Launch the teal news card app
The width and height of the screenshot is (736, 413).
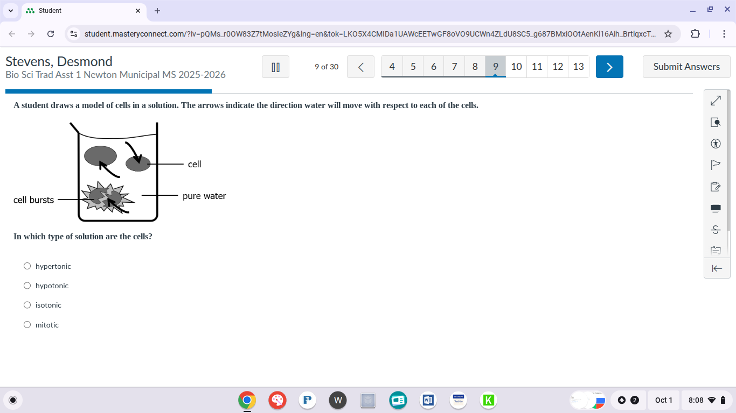(x=398, y=400)
